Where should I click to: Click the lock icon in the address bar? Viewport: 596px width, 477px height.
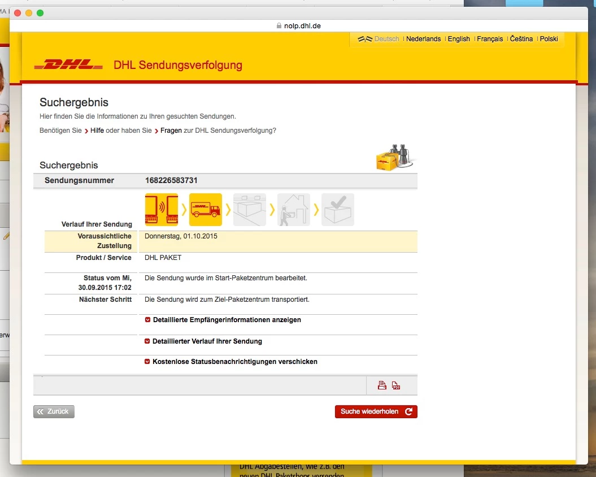coord(279,25)
